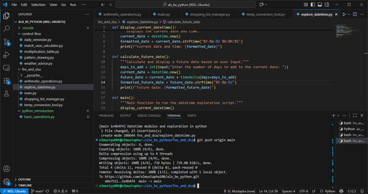Click the main* branch in status bar
Screen dimensions: 368x194
(x=37, y=191)
